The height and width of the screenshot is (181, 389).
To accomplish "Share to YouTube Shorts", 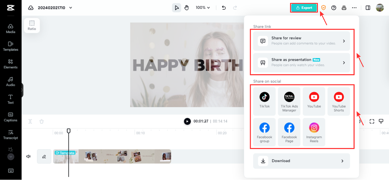I will click(x=339, y=101).
